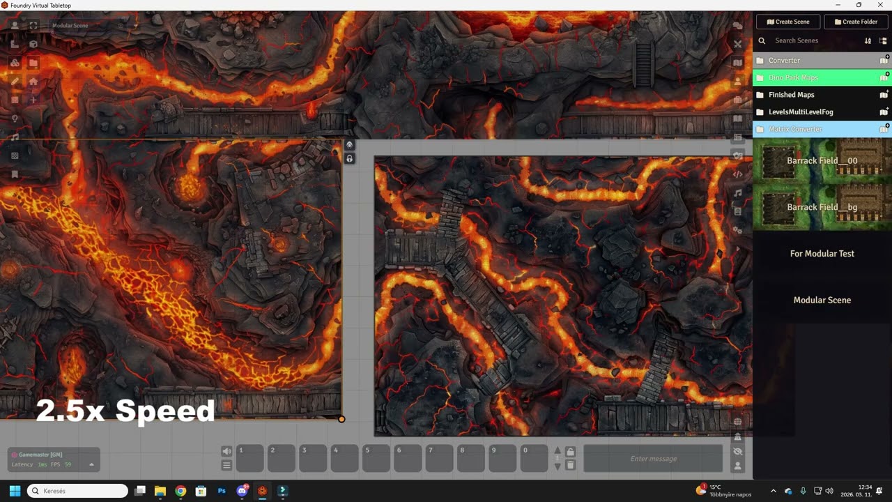Open Photoshop from the taskbar
This screenshot has height=502, width=892.
click(222, 491)
